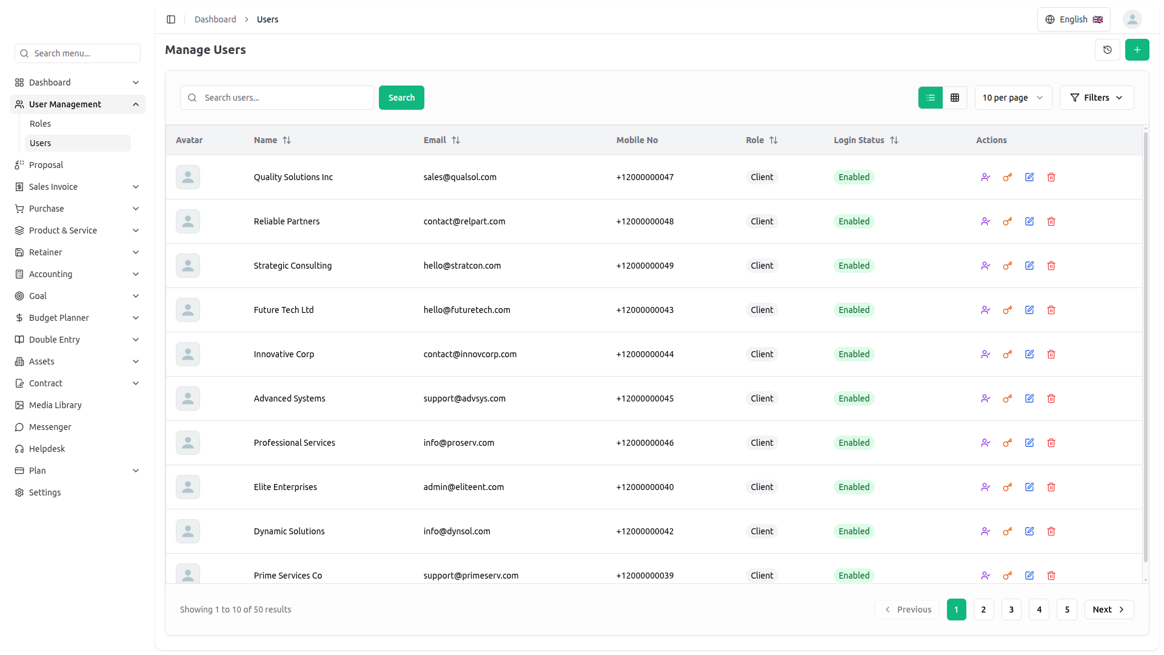Viewport: 1164px width, 655px height.
Task: Open the user log history icon
Action: click(x=1107, y=50)
